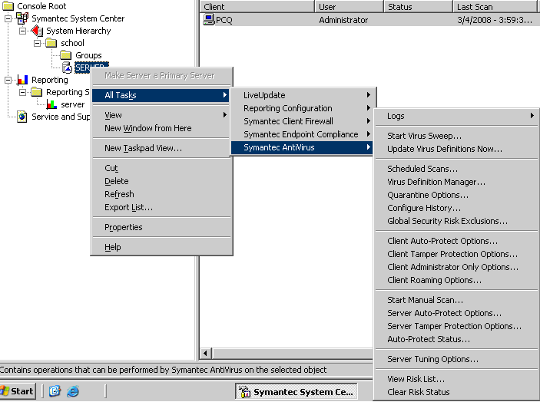Open Server Auto-Protect Options
The height and width of the screenshot is (402, 540).
pos(456,313)
